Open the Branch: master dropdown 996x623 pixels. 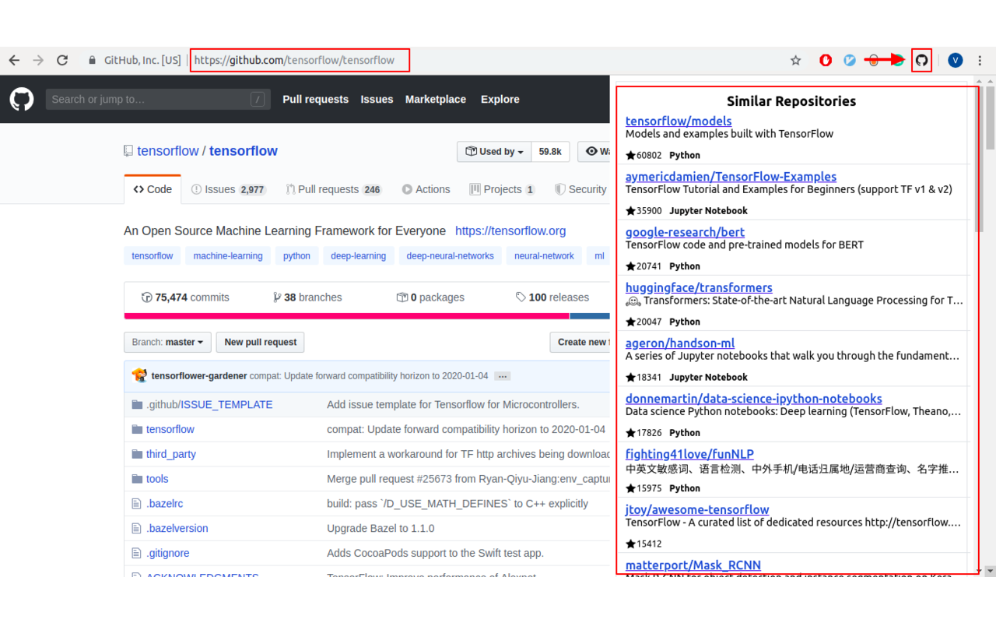[x=167, y=342]
